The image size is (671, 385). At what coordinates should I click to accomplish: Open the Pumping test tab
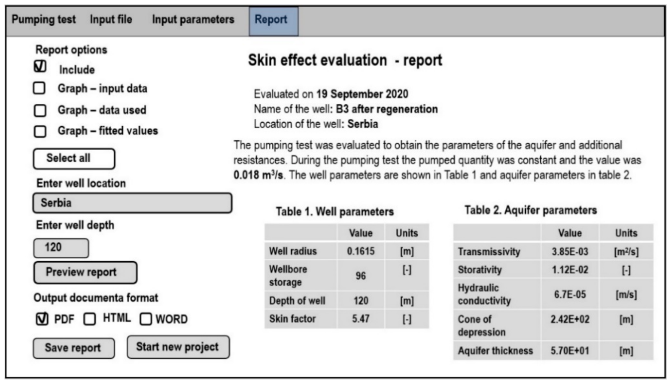tap(44, 20)
